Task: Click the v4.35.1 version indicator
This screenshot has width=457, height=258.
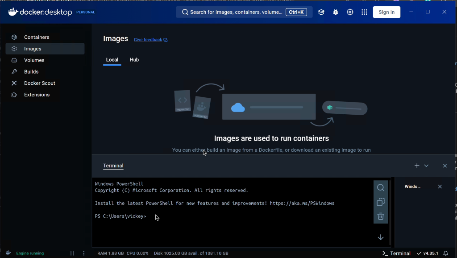Action: click(x=428, y=254)
